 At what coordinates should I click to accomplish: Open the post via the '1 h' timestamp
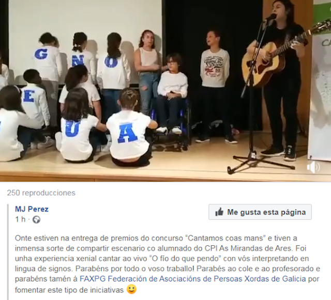point(20,219)
